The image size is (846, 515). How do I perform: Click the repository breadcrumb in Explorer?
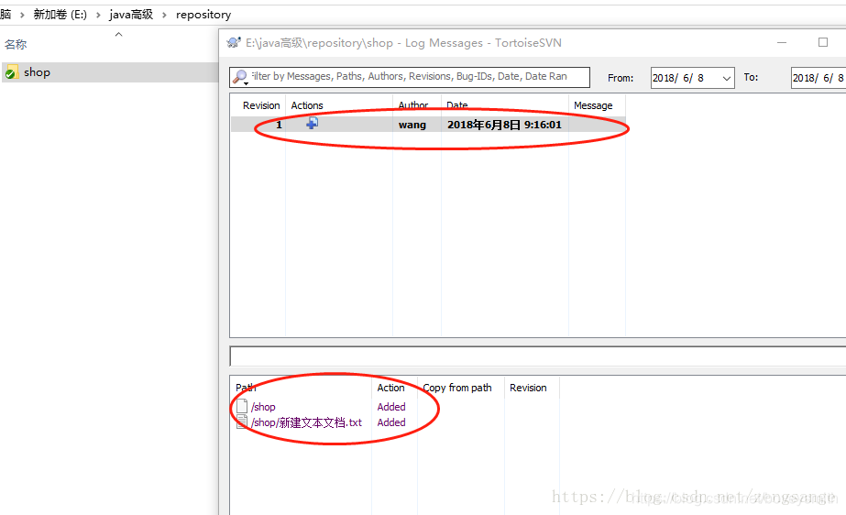pos(203,15)
